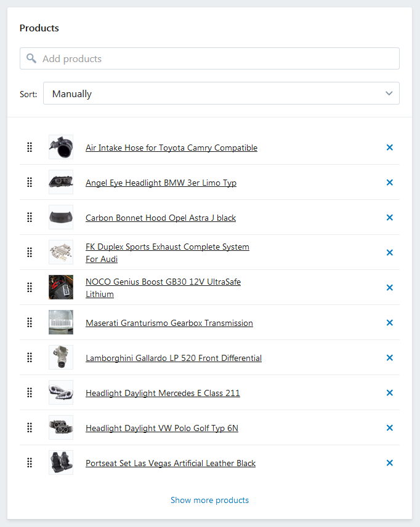Image resolution: width=420 pixels, height=527 pixels.
Task: Click drag handle for Lamborghini Gallardo differential
Action: coord(30,358)
